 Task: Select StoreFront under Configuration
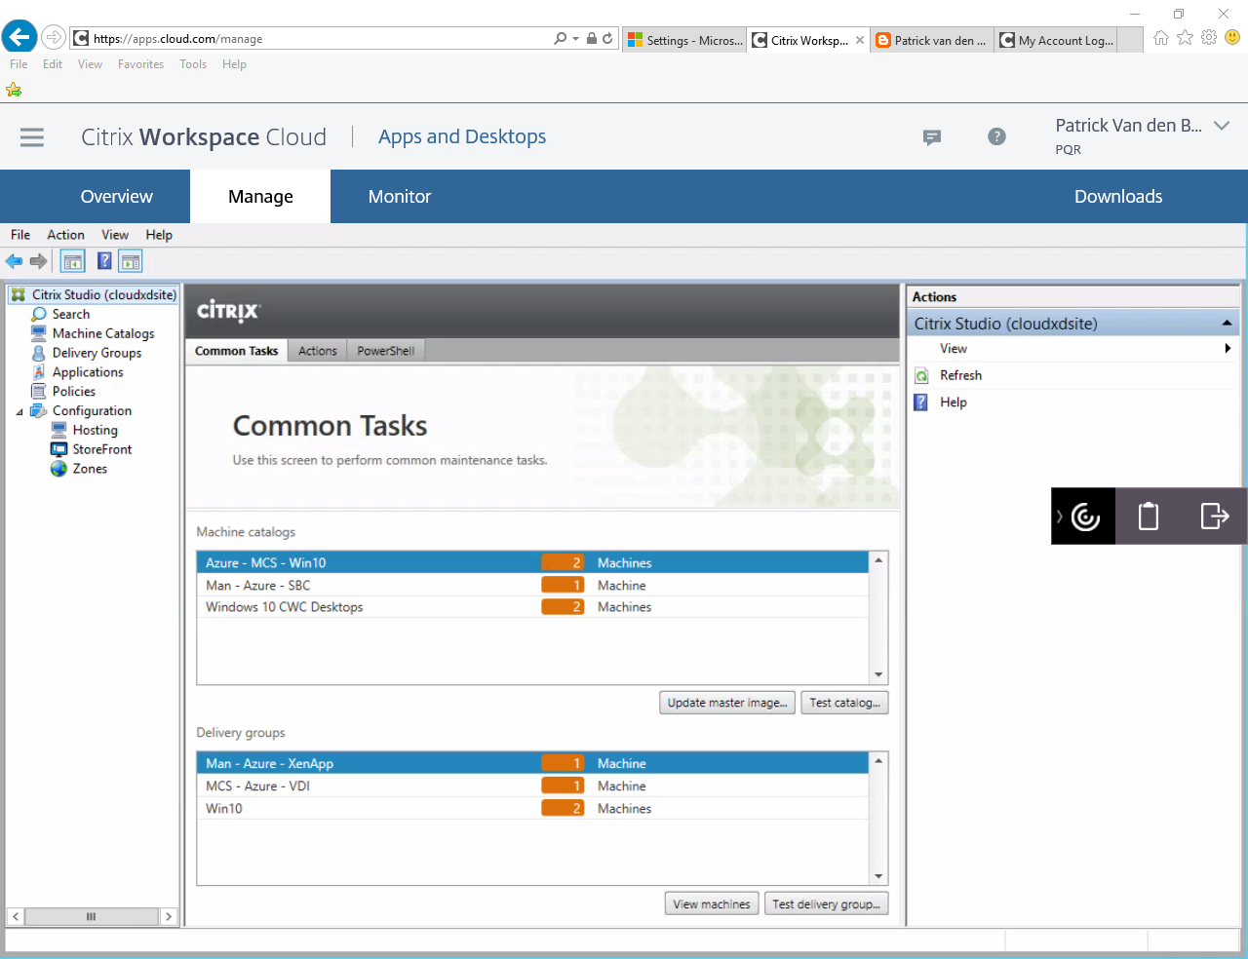(102, 449)
